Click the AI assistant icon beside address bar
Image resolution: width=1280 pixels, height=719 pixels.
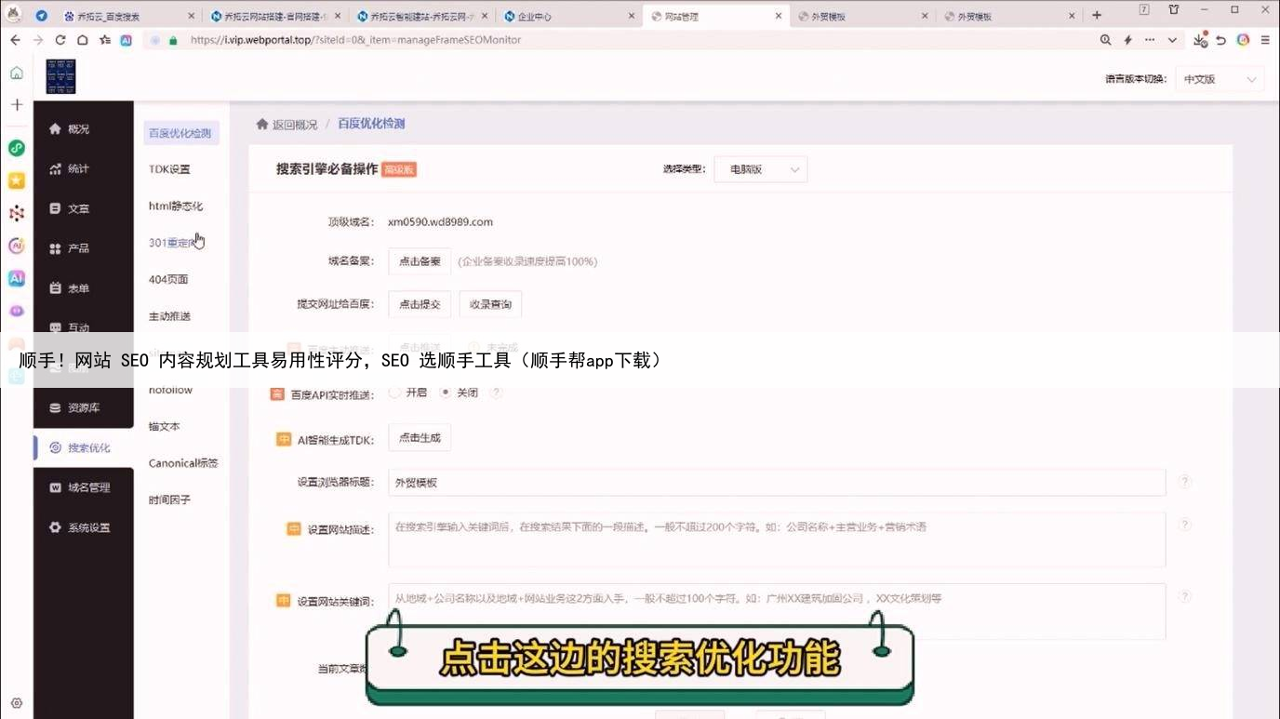click(126, 40)
